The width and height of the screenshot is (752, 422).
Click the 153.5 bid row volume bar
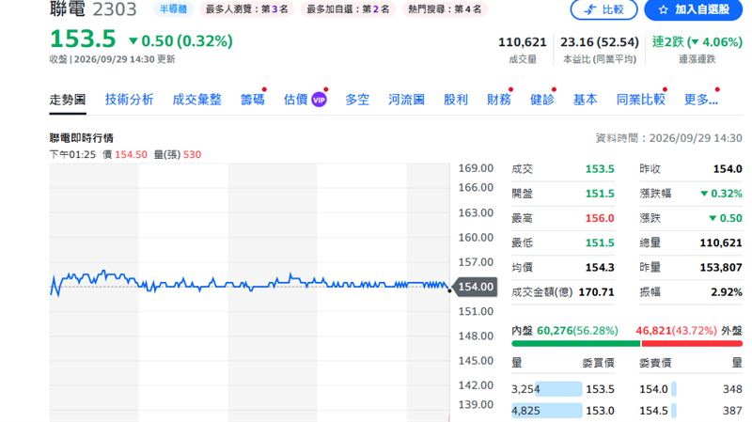coord(558,389)
